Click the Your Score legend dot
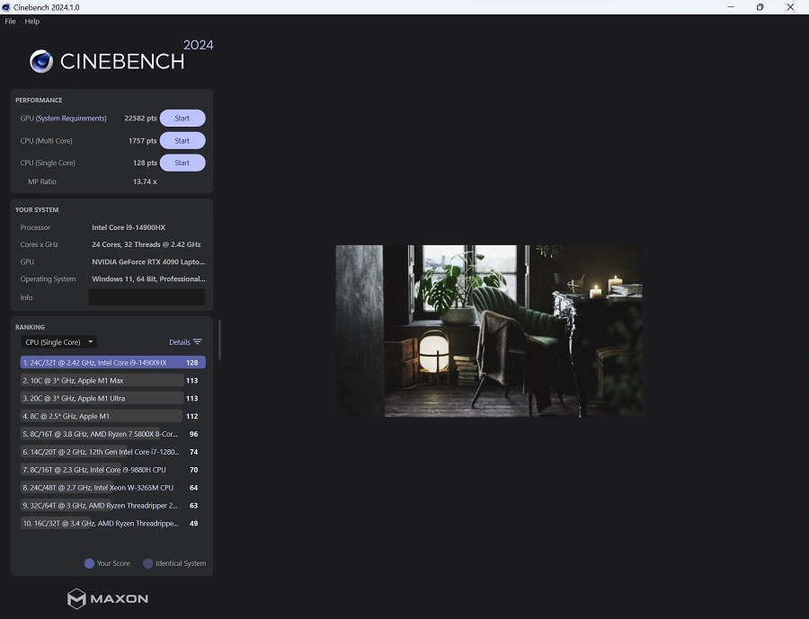The height and width of the screenshot is (619, 809). (89, 563)
